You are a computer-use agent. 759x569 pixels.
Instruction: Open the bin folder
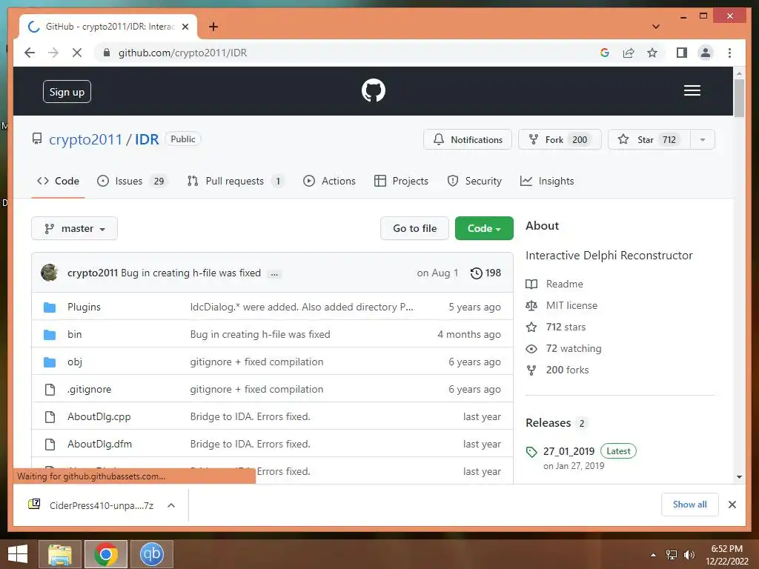[x=75, y=334]
